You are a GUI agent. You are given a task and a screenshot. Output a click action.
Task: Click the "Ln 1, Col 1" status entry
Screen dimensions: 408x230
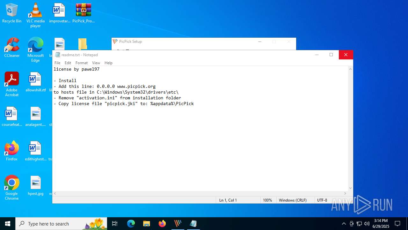[x=228, y=200]
